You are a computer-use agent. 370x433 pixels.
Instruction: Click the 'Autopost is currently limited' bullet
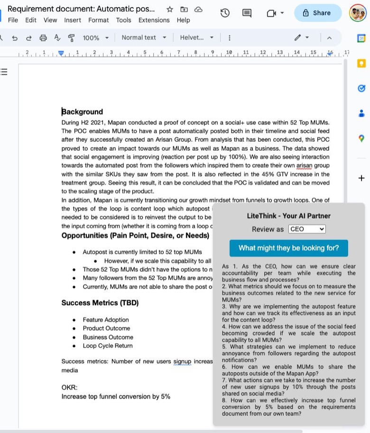coord(142,252)
